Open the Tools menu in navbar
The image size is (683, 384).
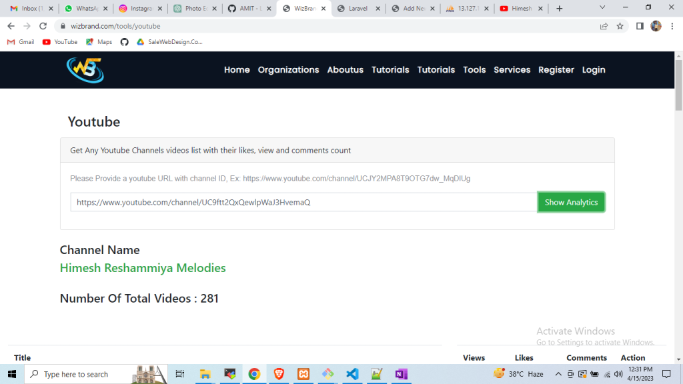(x=474, y=70)
